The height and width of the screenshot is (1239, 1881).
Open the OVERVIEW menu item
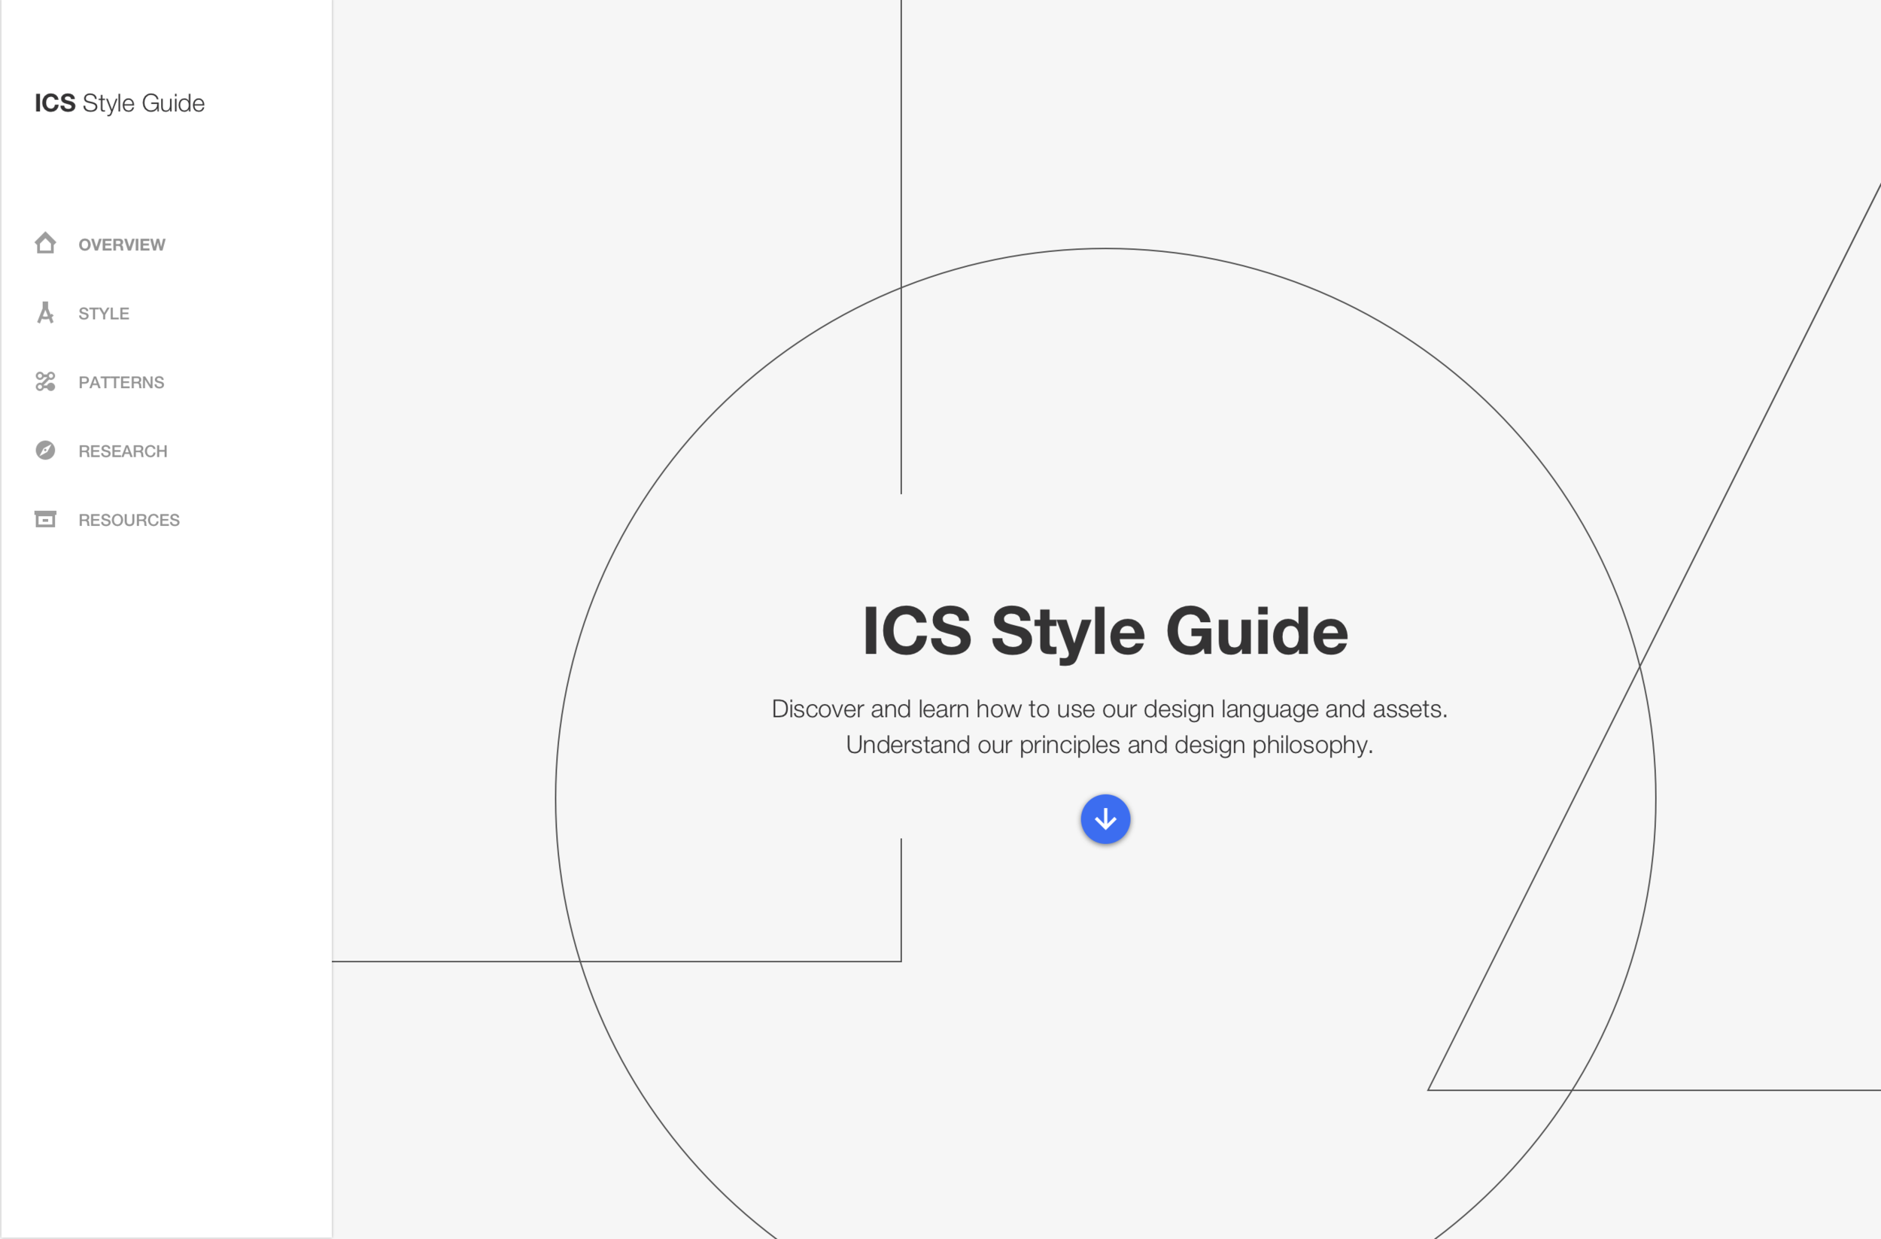click(x=122, y=245)
